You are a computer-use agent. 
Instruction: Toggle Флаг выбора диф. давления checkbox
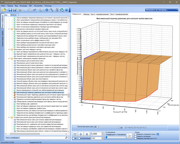pos(15,104)
